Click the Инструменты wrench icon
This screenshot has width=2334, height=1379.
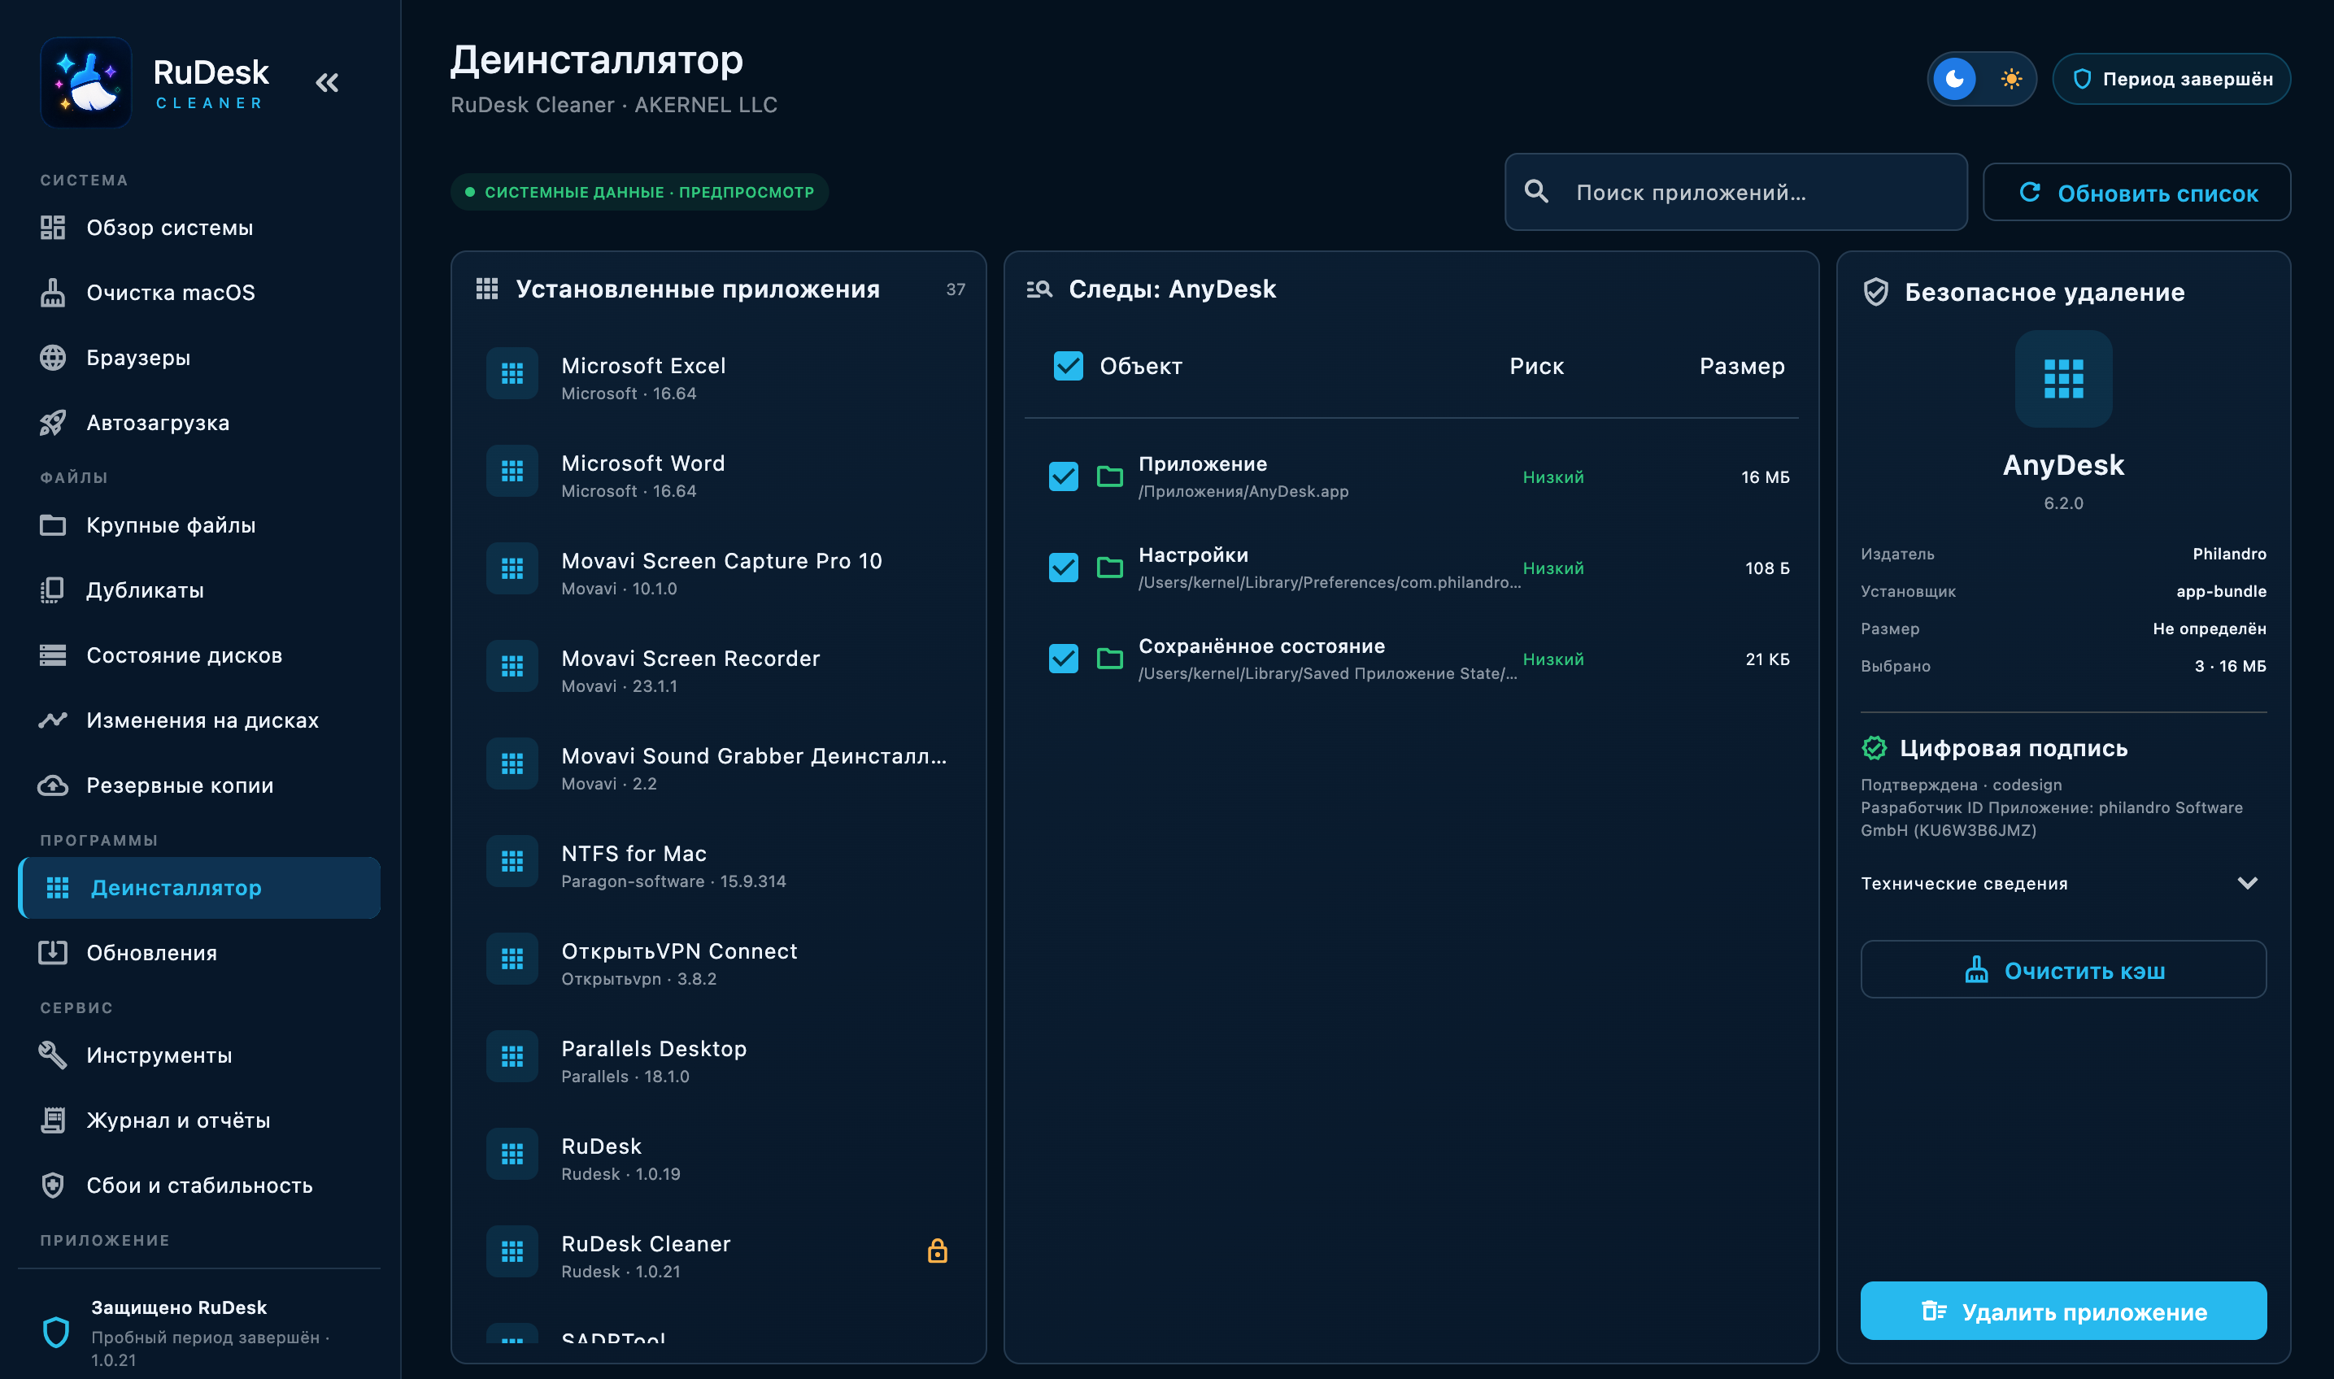[53, 1055]
